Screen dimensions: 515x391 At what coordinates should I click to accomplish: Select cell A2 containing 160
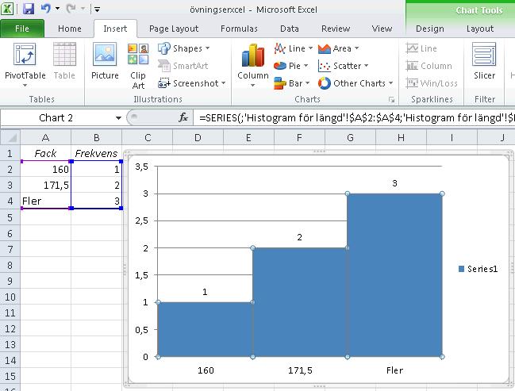[x=46, y=170]
